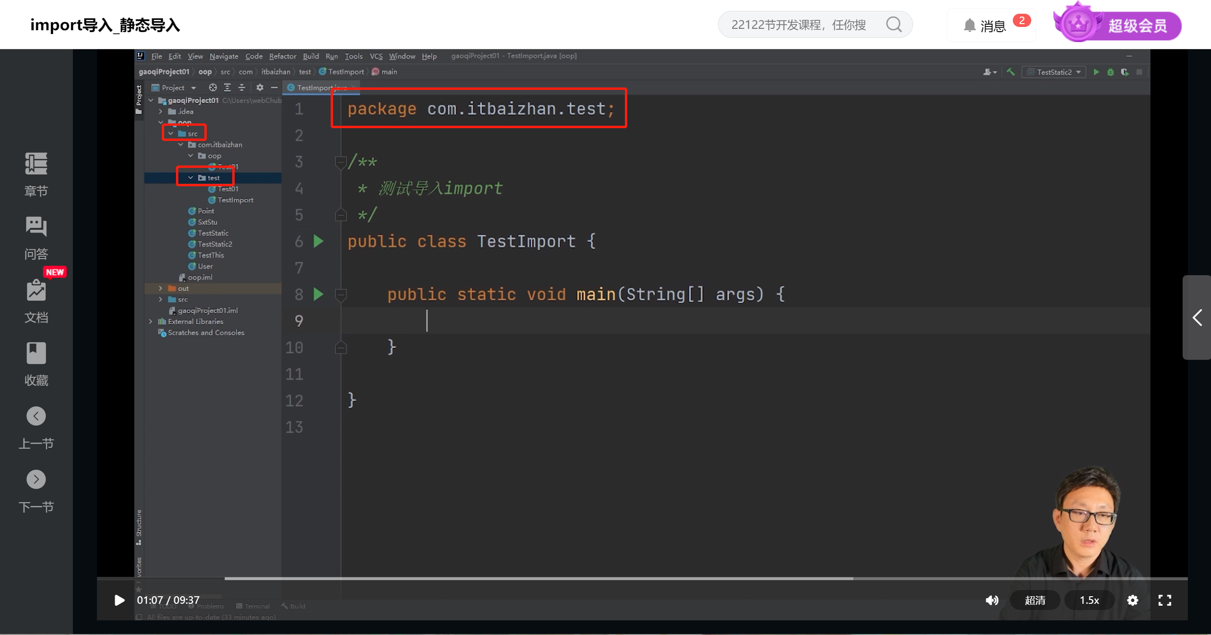Expand the .idea folder
This screenshot has height=635, width=1211.
click(x=161, y=112)
